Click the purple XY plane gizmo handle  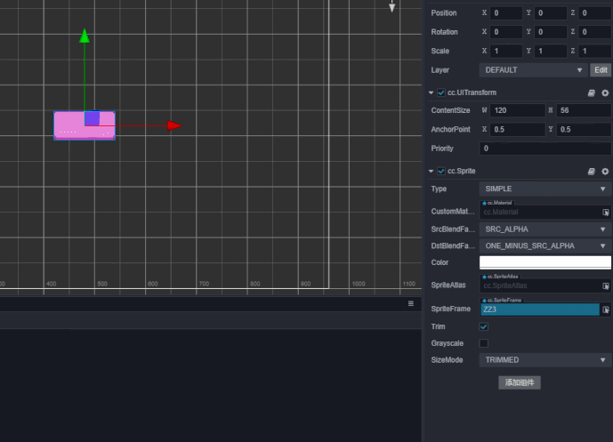click(93, 118)
